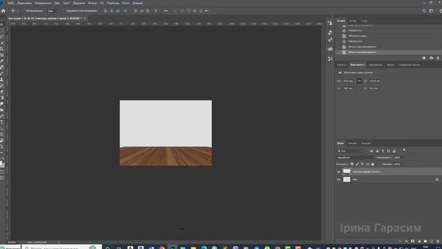This screenshot has width=442, height=249.
Task: Toggle Show Transform Controls checkbox
Action: click(x=64, y=11)
